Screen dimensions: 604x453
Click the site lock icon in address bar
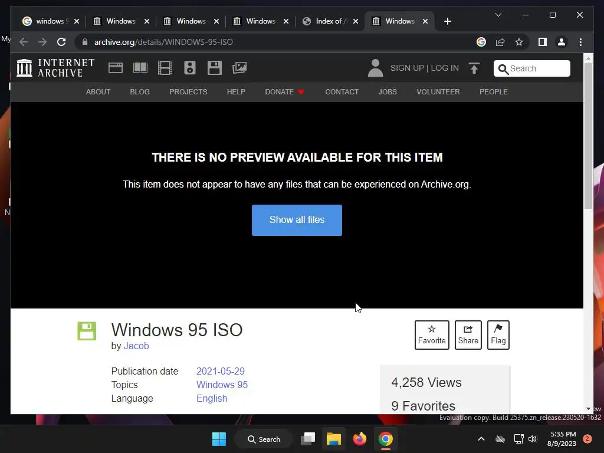85,42
